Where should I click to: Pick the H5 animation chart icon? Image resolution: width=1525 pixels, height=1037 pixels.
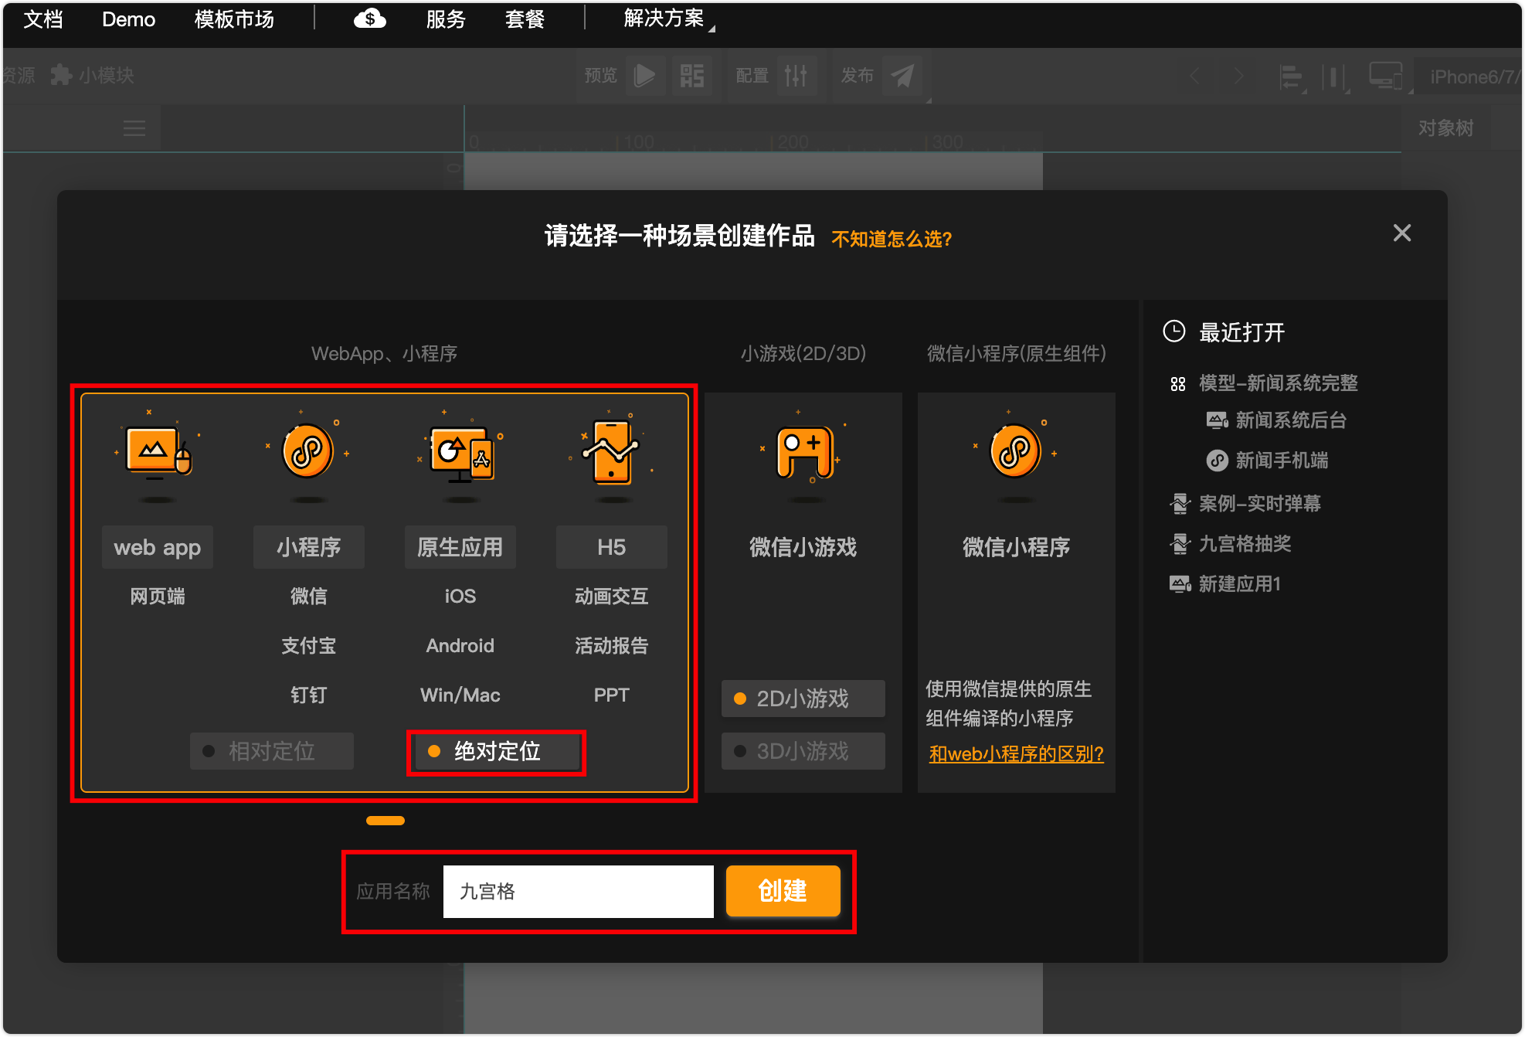pyautogui.click(x=611, y=454)
